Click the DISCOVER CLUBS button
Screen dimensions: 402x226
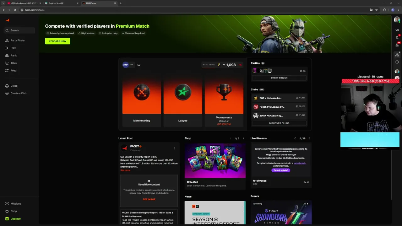click(279, 123)
